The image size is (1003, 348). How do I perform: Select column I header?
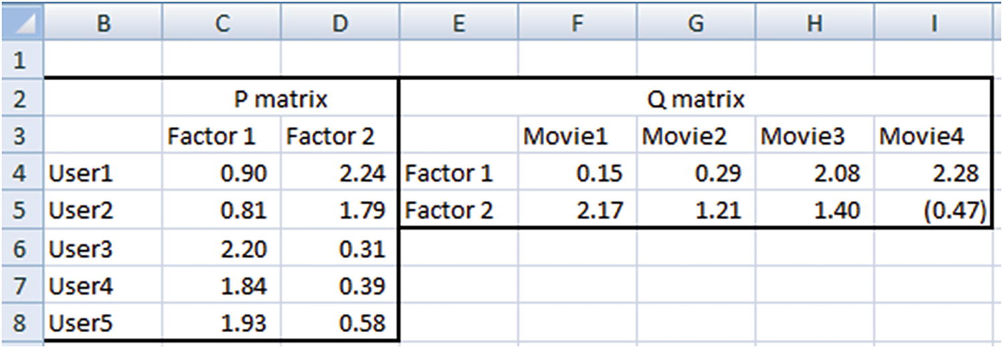pos(933,22)
